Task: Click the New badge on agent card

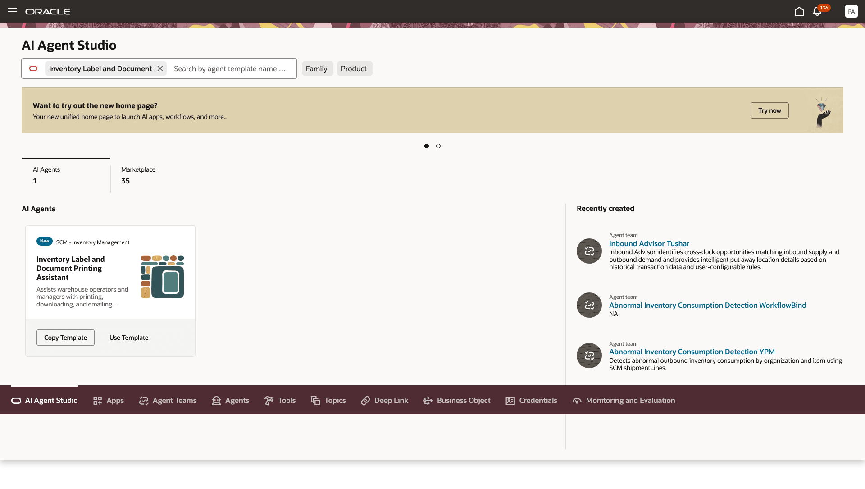Action: [x=45, y=241]
